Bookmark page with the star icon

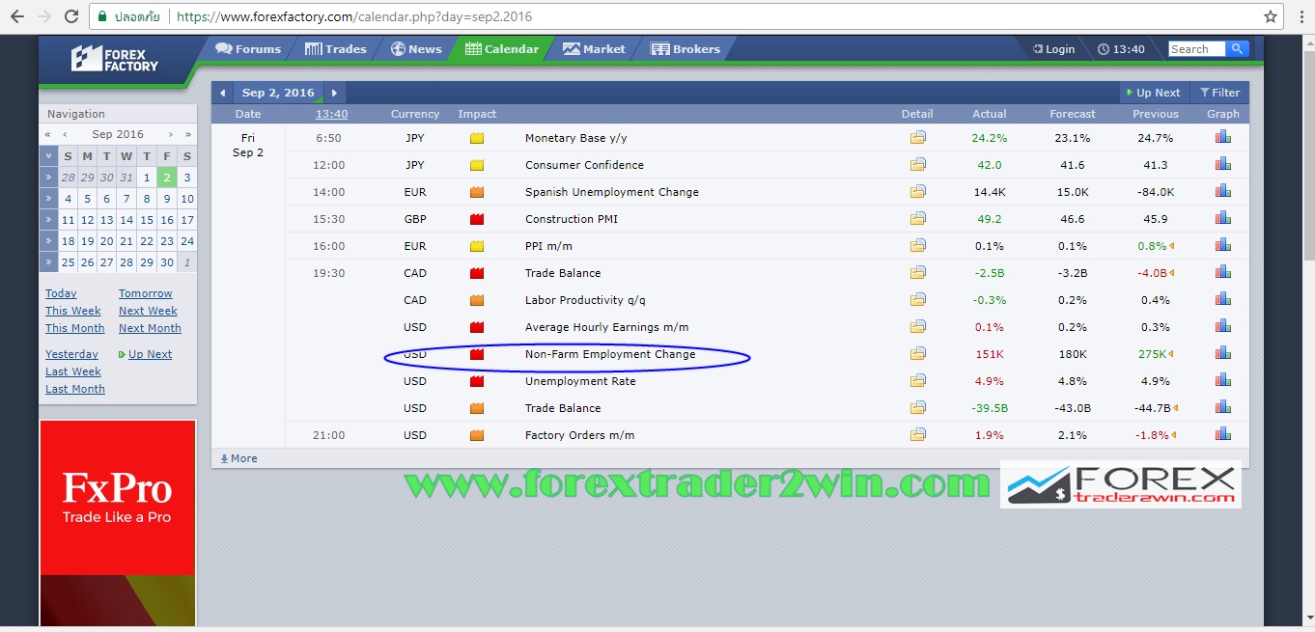tap(1271, 16)
